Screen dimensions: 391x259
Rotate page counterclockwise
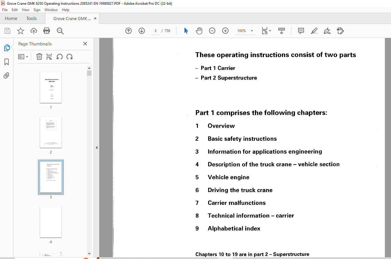pos(59,57)
